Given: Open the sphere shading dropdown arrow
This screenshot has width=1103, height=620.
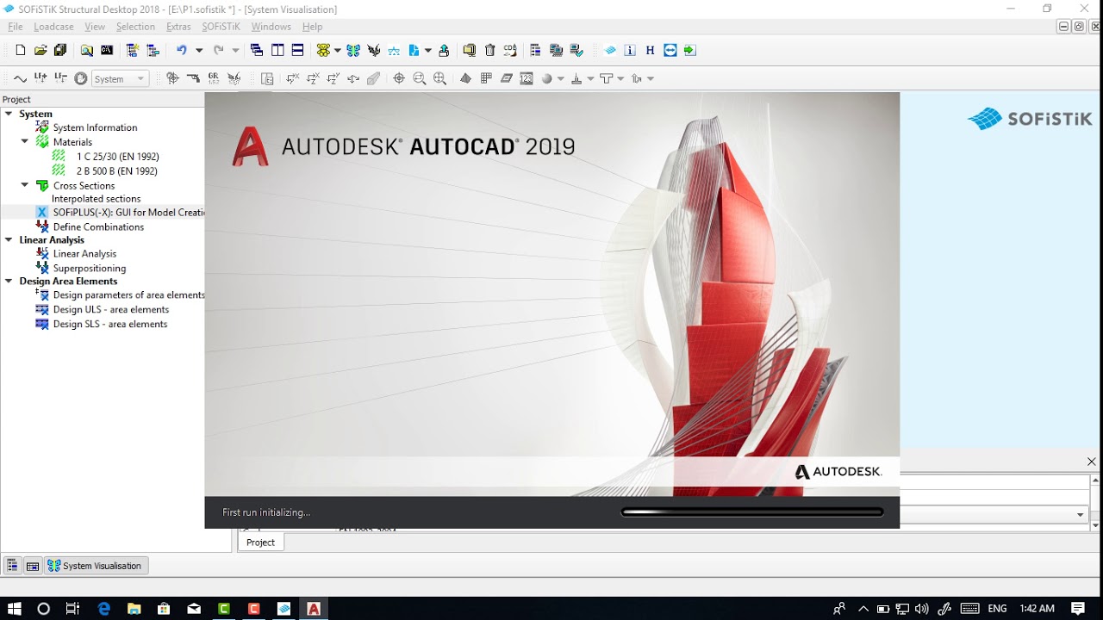Looking at the screenshot, I should [x=561, y=78].
